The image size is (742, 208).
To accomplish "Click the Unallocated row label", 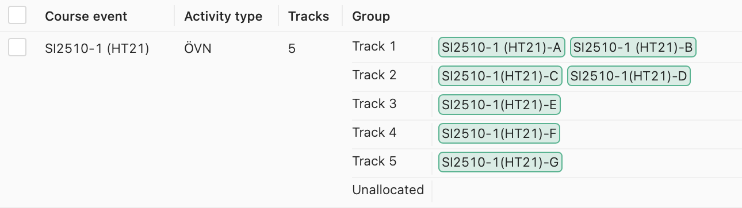I will [x=388, y=190].
